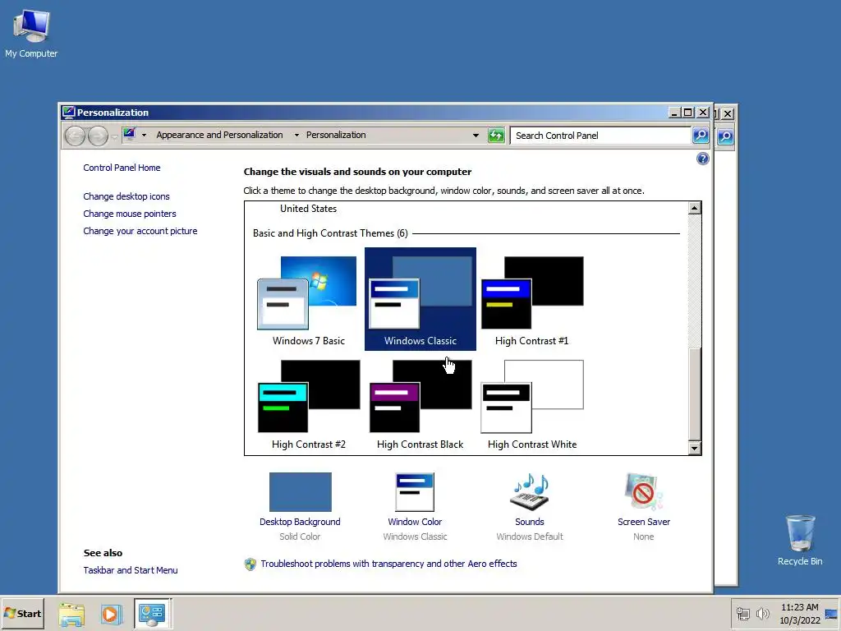Click the network tray icon

[742, 613]
